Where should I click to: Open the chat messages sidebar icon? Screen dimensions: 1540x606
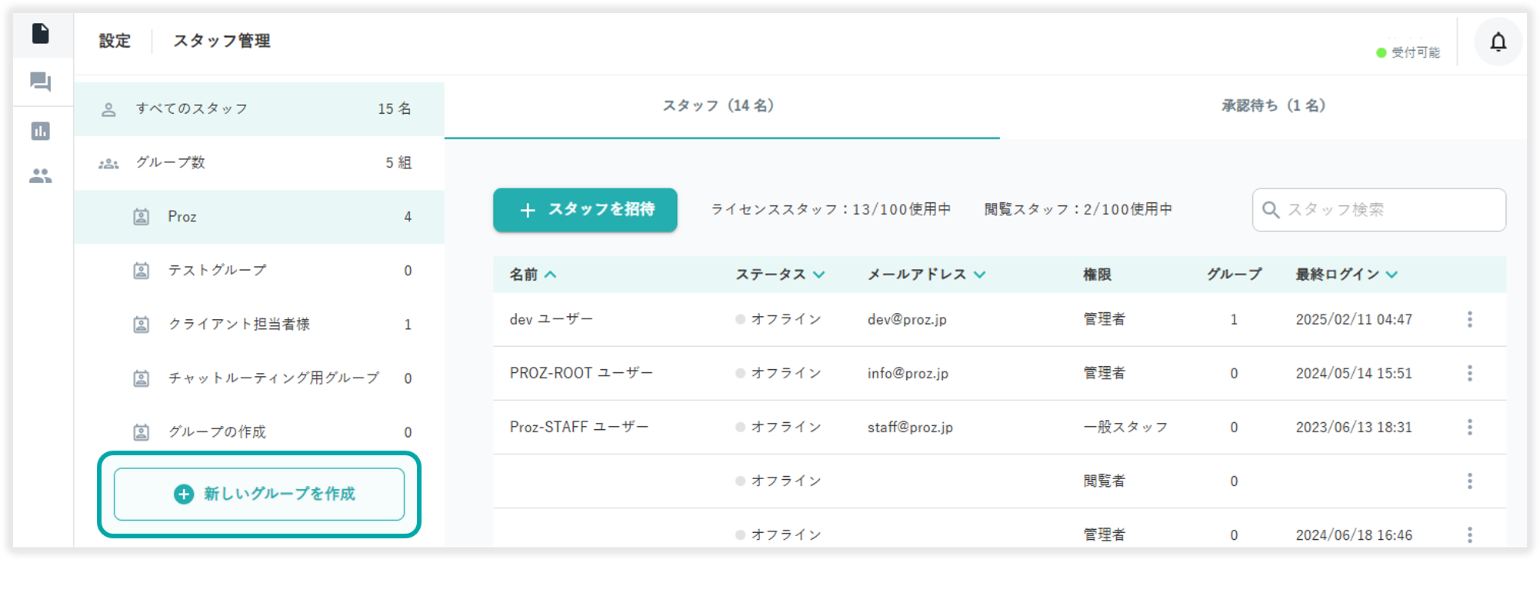41,82
